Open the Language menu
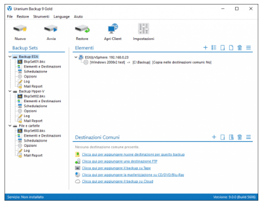This screenshot has height=204, width=260. click(61, 16)
